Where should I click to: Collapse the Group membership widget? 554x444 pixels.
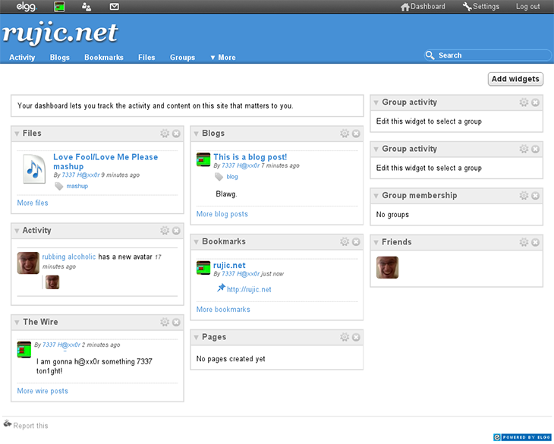tap(376, 196)
